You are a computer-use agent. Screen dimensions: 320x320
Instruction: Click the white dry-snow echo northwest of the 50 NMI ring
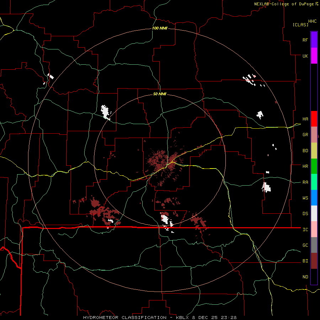(106, 112)
